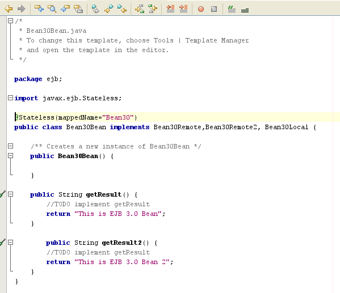Click the Bean30Local interface name

287,127
